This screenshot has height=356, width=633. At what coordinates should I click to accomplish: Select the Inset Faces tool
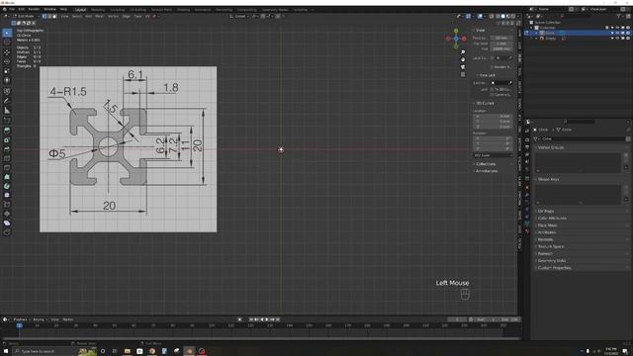[x=7, y=140]
